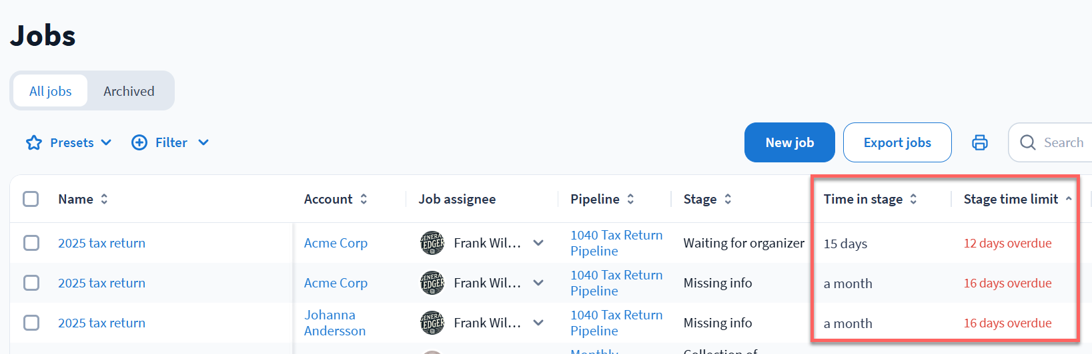Toggle the select-all header checkbox
1092x354 pixels.
point(31,199)
